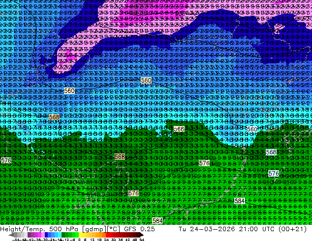Click the '24-03-2026' date text
This screenshot has width=312, height=241.
click(213, 229)
